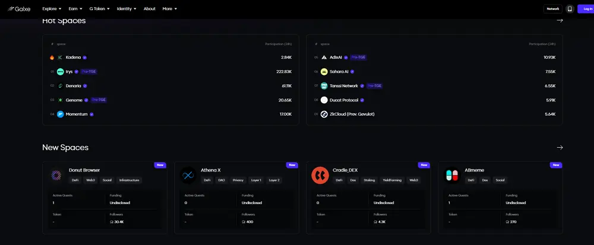
Task: Open the Donut Browser card title
Action: click(84, 170)
